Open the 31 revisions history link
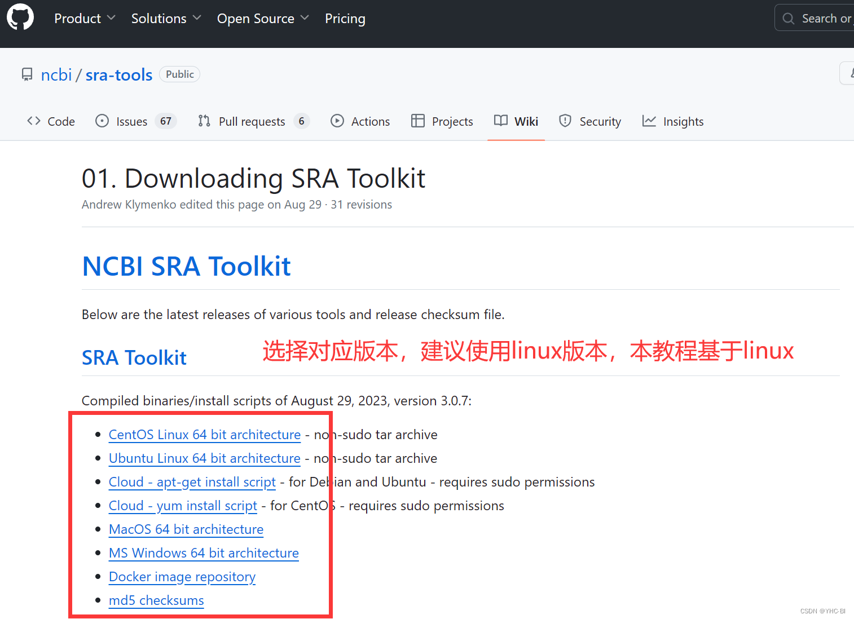Image resolution: width=854 pixels, height=619 pixels. [x=361, y=205]
